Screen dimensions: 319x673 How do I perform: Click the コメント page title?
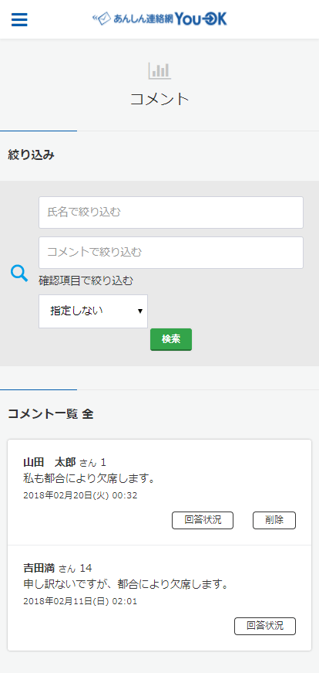[159, 99]
